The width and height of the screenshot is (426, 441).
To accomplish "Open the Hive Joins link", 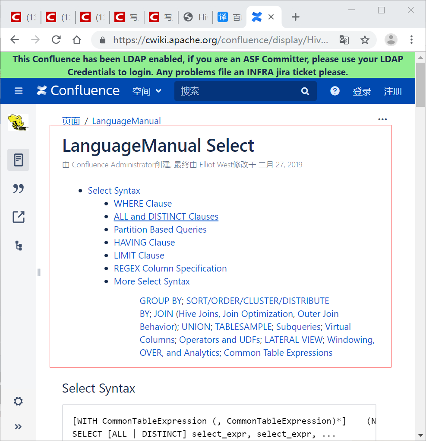I will coord(199,313).
